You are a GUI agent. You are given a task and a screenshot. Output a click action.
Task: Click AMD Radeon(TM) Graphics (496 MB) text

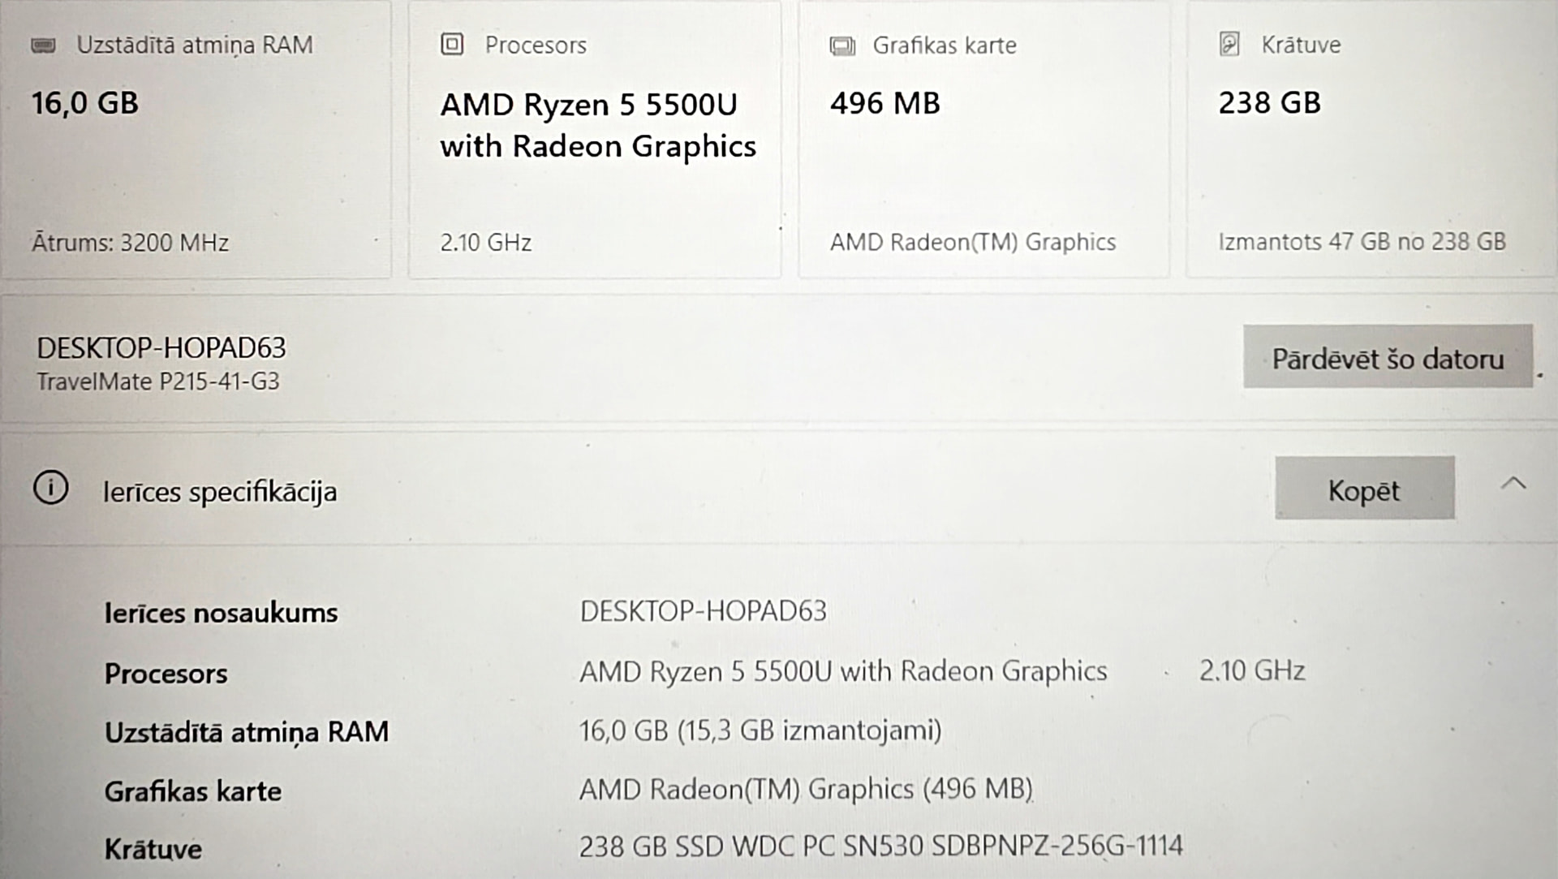click(805, 789)
